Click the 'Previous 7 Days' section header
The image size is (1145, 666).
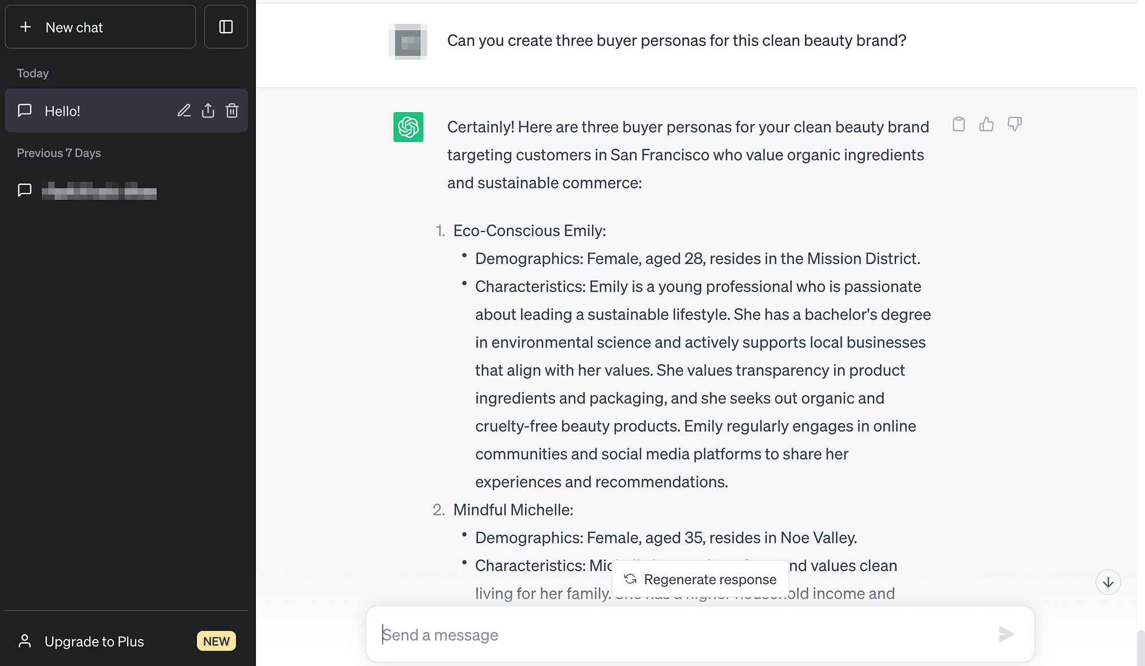coord(58,152)
